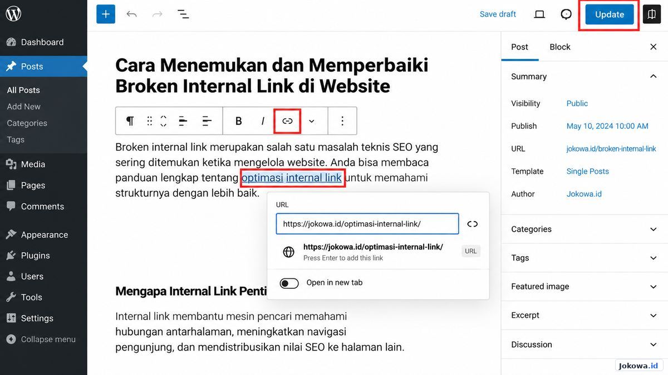
Task: Click Save draft
Action: [498, 14]
